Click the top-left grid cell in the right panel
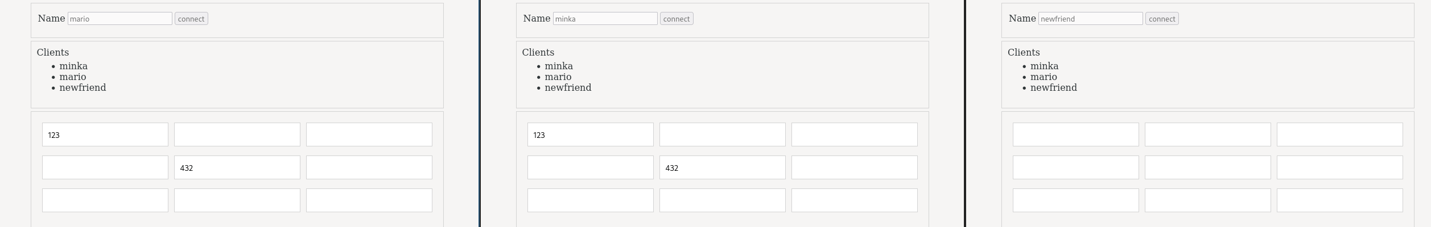Image resolution: width=1431 pixels, height=227 pixels. [x=1076, y=134]
